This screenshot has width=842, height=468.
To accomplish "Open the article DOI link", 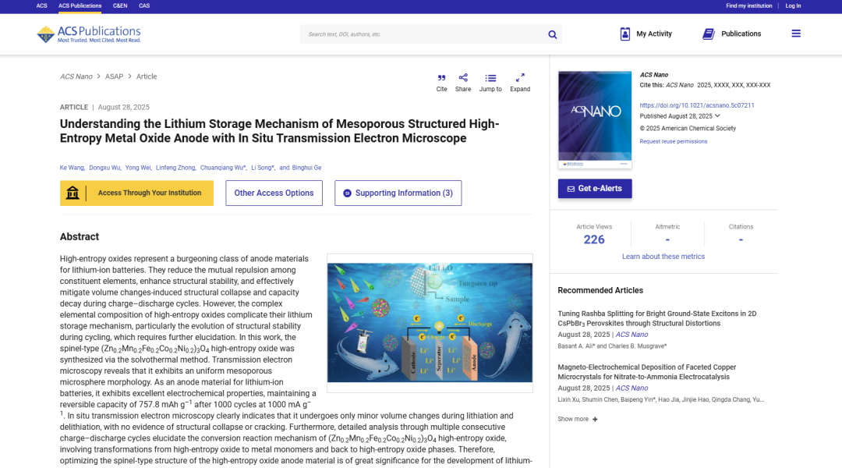I will (696, 105).
